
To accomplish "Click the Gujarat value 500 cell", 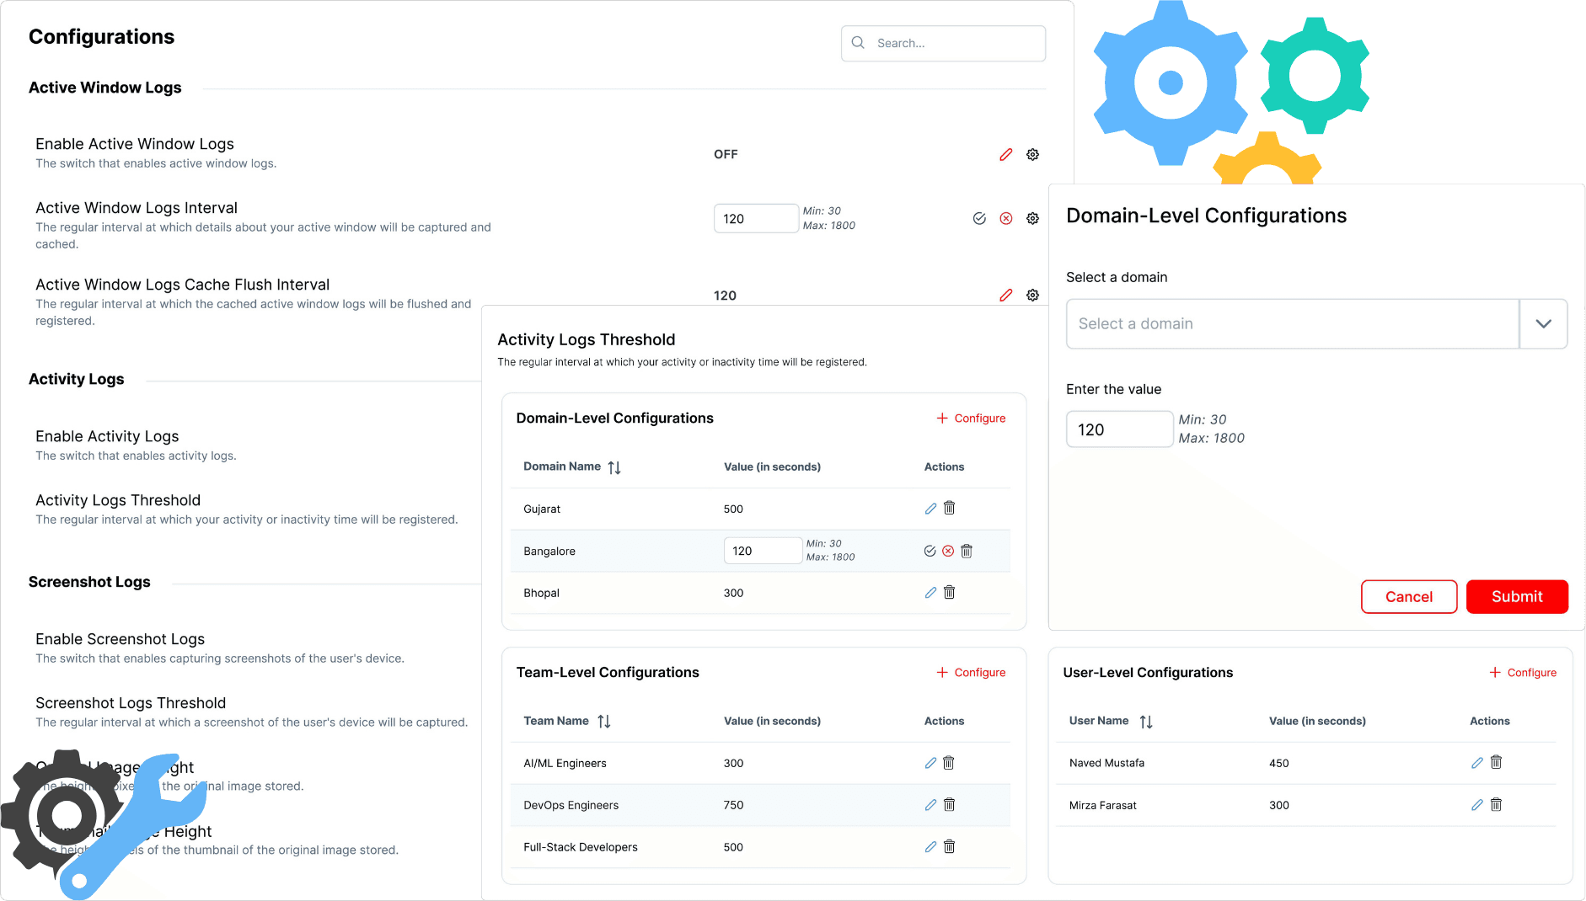I will tap(733, 509).
